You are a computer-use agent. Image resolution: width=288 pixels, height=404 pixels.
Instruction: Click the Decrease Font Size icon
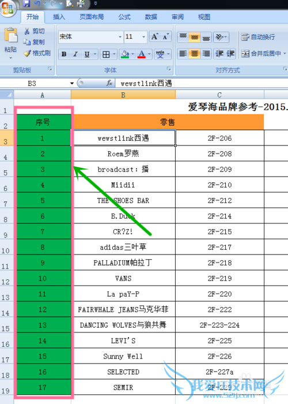(166, 37)
